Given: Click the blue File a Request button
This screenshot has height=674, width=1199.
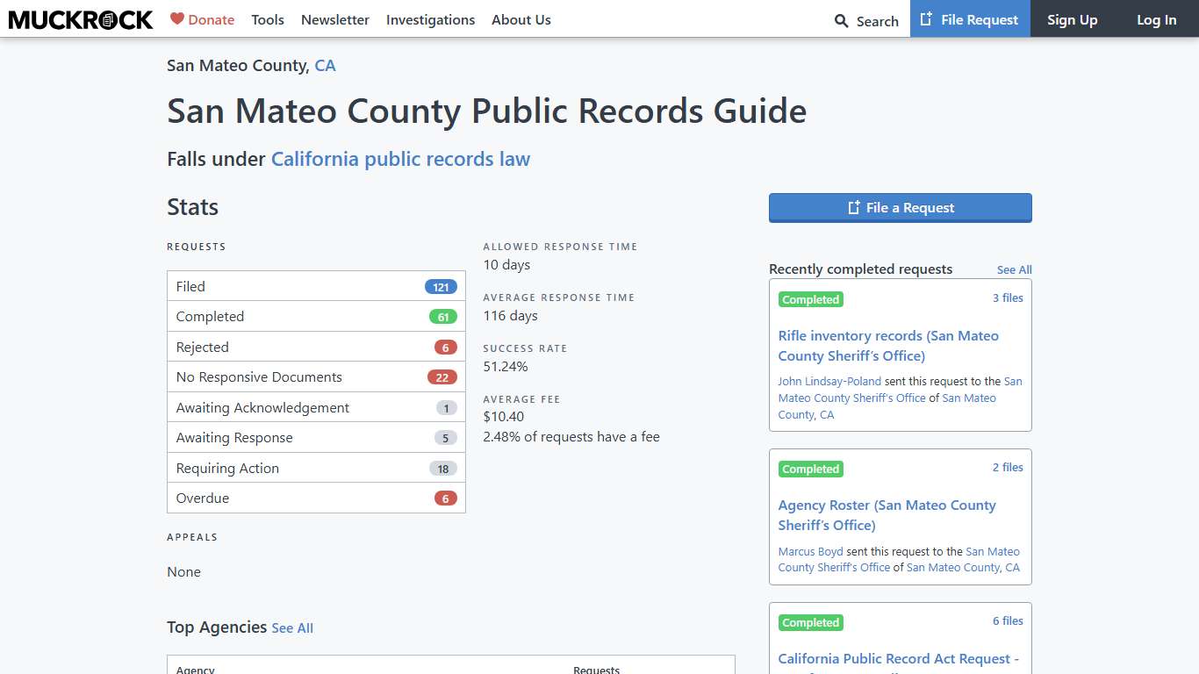Looking at the screenshot, I should (900, 207).
